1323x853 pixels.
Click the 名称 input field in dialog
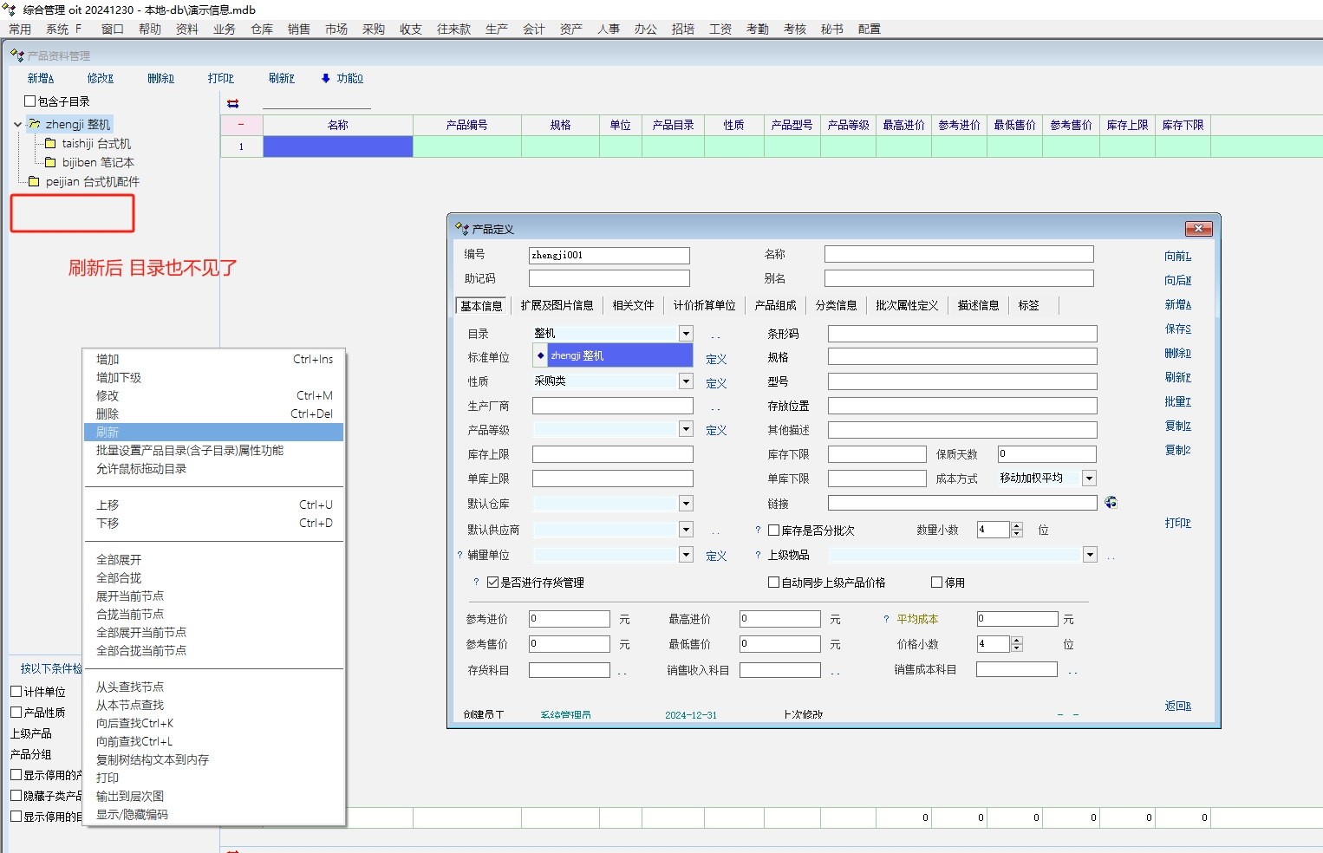(x=958, y=254)
